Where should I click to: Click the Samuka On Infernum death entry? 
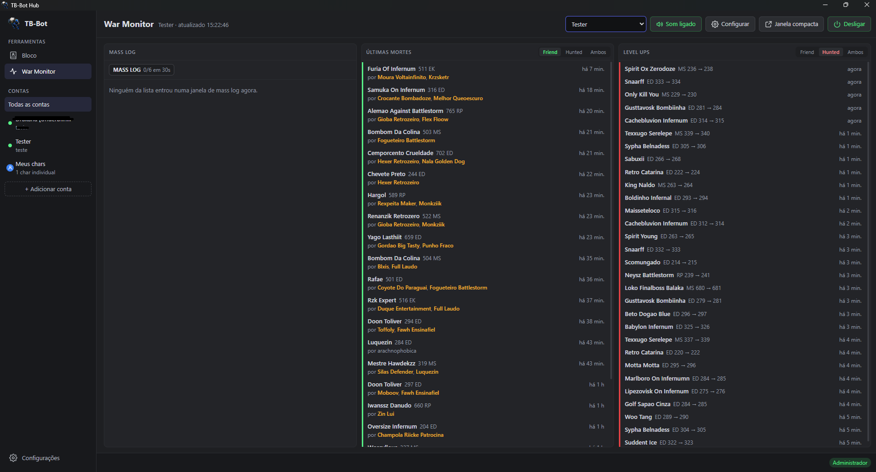click(x=486, y=94)
